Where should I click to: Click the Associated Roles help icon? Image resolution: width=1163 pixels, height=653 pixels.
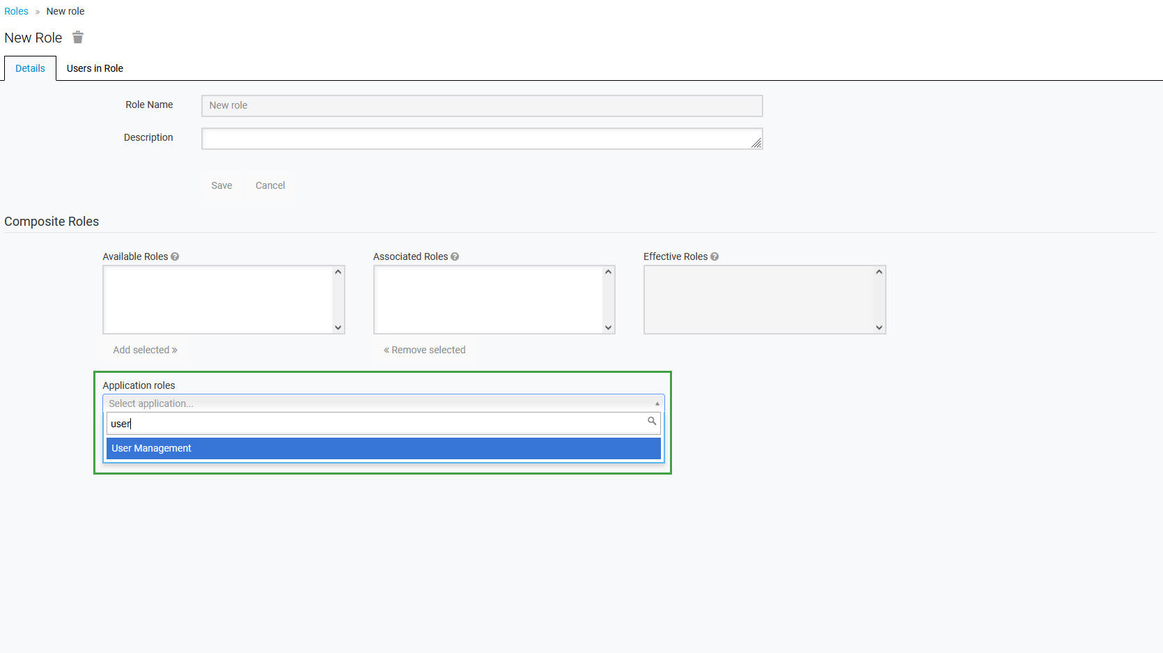click(x=455, y=256)
